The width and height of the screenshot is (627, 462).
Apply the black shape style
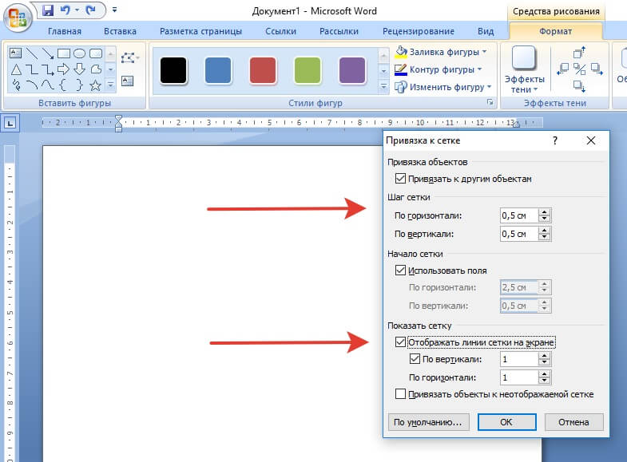(173, 70)
